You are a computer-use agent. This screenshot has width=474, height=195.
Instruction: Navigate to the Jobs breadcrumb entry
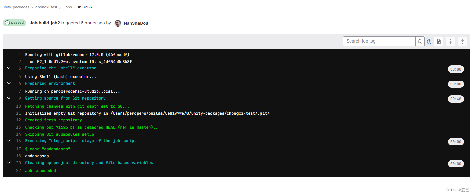[x=68, y=7]
